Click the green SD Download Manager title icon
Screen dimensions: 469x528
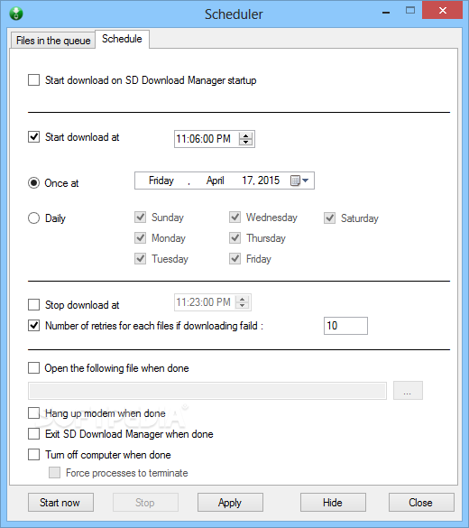(x=16, y=14)
